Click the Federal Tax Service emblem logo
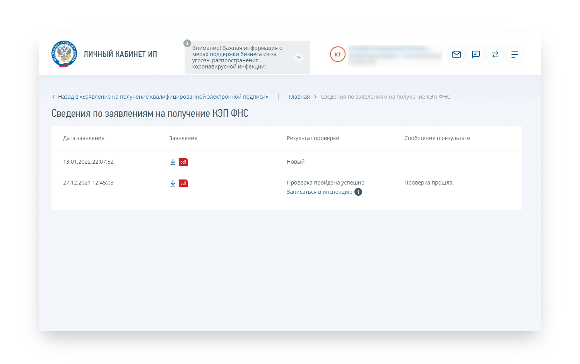This screenshot has height=364, width=580. 64,54
